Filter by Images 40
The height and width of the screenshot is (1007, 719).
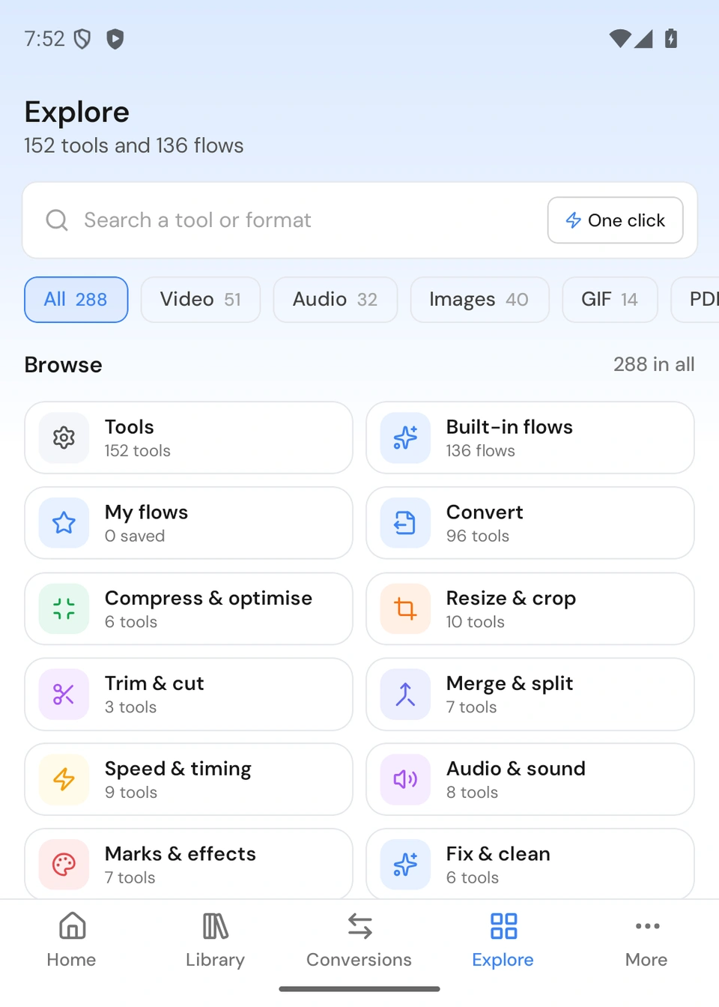coord(479,300)
